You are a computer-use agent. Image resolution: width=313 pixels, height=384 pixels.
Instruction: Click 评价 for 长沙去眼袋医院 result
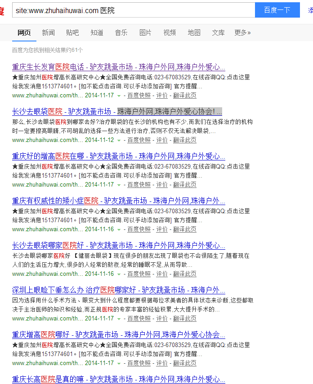162,140
